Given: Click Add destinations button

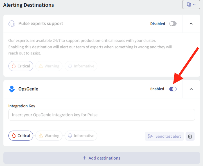Looking at the screenshot, I should [x=102, y=158].
